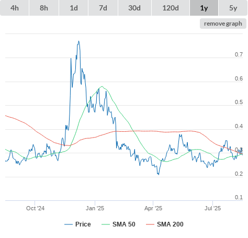The image size is (248, 238).
Task: Click the price peak above 0.7
Action: point(78,41)
